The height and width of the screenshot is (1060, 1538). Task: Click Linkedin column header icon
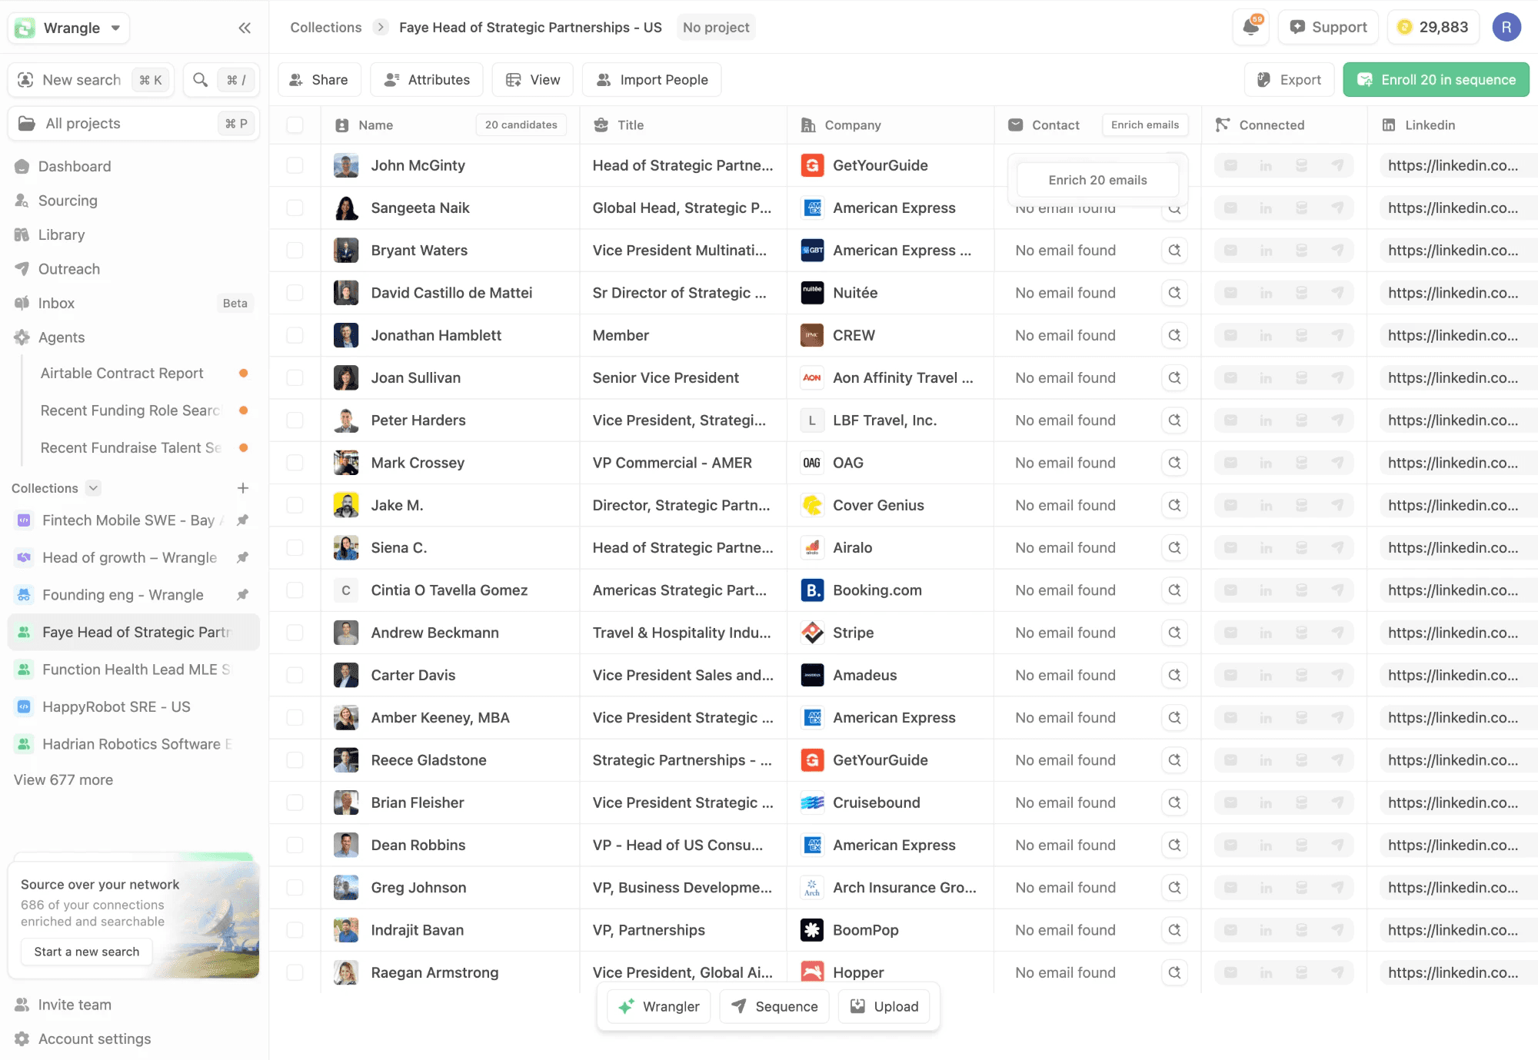click(1389, 125)
